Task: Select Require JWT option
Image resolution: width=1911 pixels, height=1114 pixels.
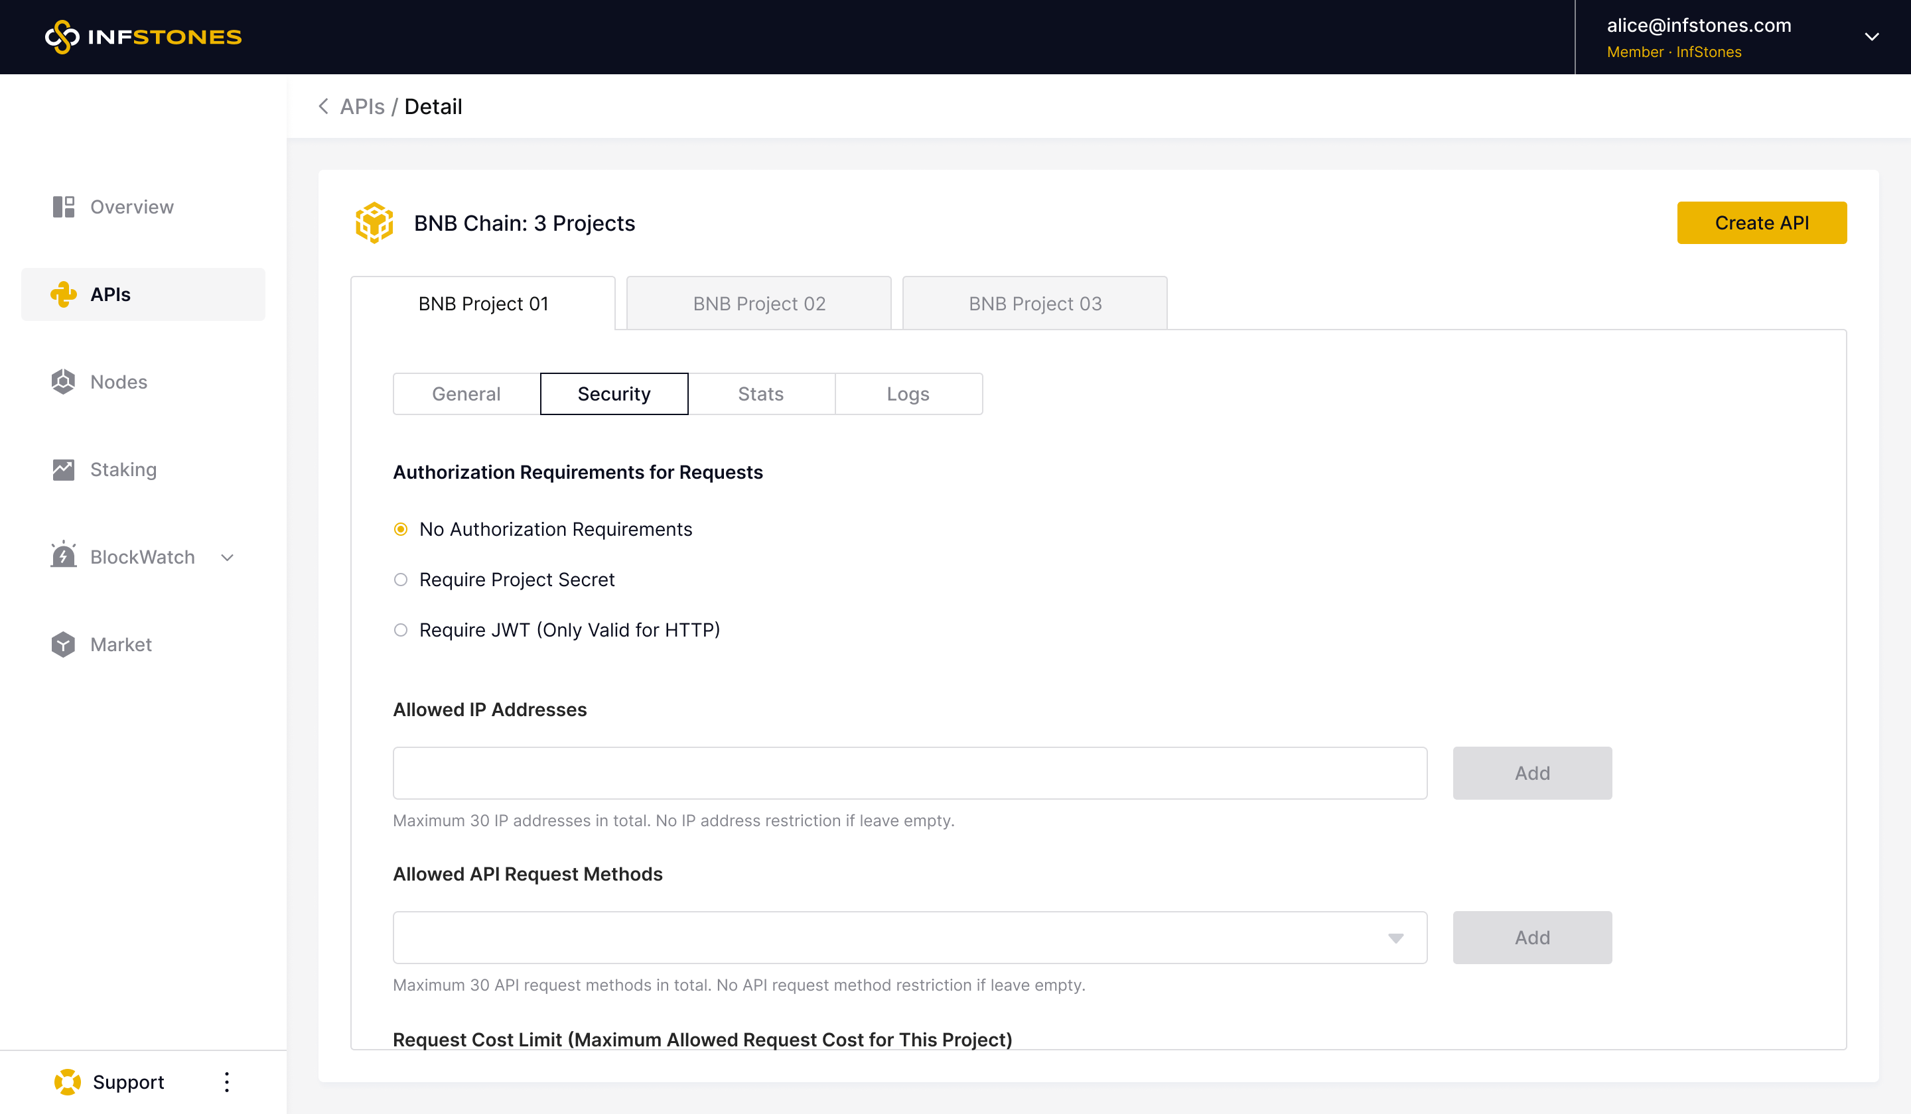Action: click(x=400, y=630)
